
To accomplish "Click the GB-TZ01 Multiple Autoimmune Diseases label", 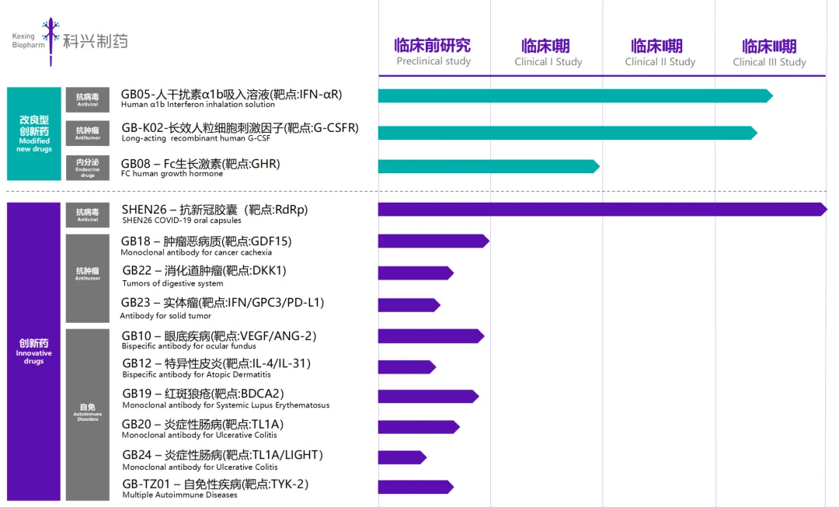I will [214, 488].
